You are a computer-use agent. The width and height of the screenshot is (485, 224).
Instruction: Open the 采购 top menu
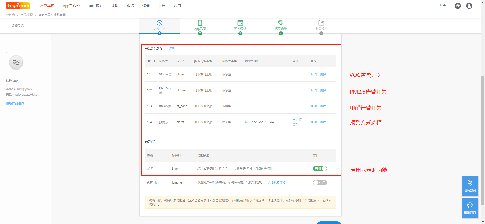[x=115, y=6]
